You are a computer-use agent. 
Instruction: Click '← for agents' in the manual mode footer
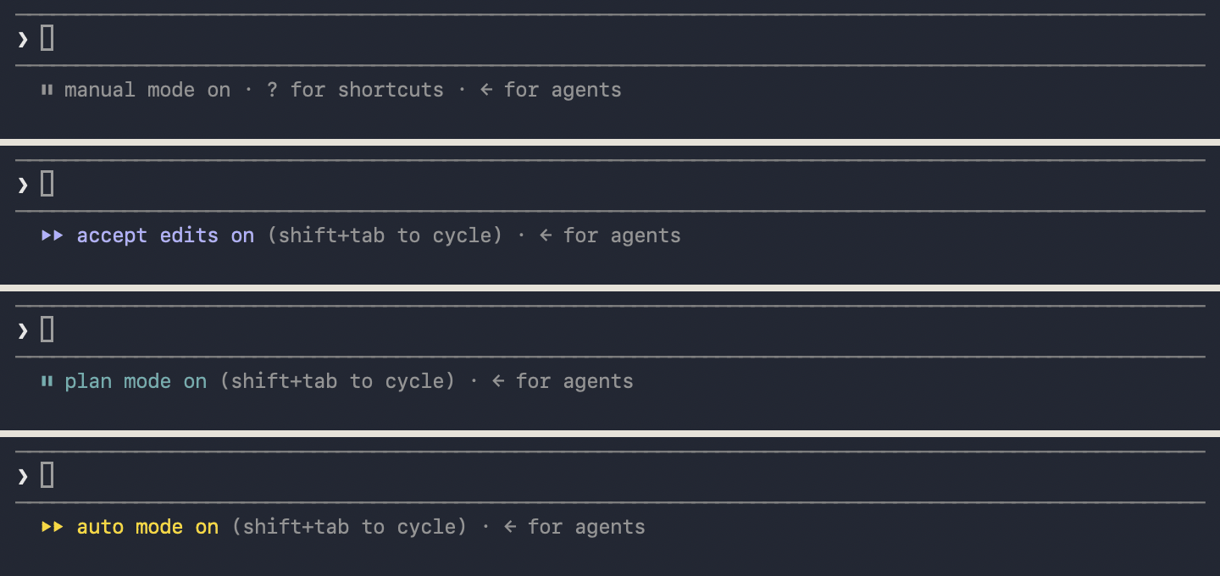tap(551, 90)
